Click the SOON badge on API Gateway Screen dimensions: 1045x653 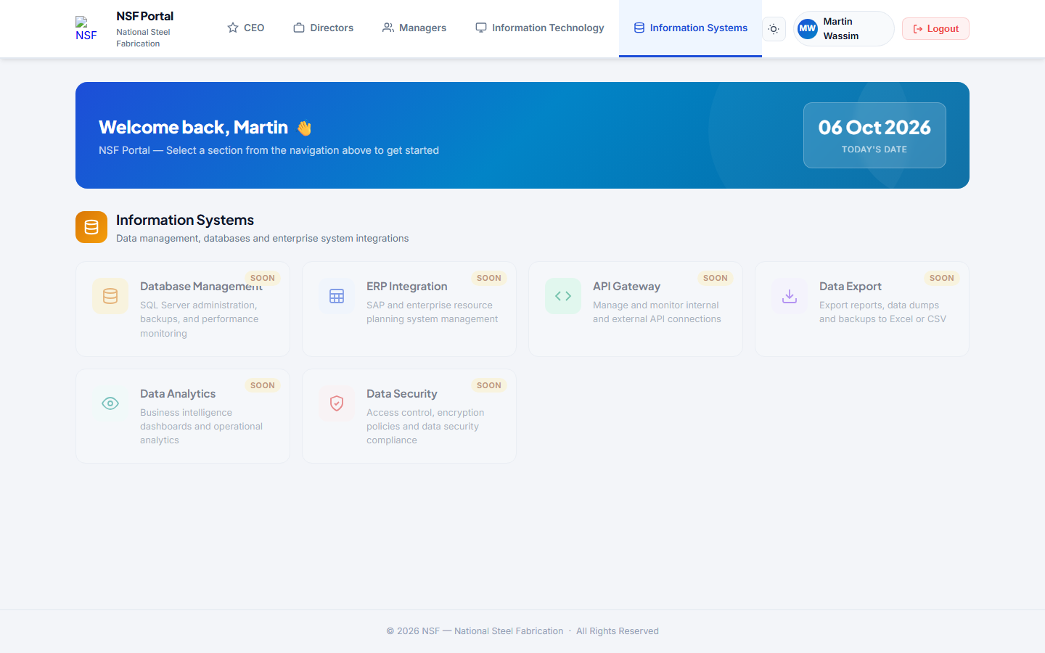click(x=716, y=278)
